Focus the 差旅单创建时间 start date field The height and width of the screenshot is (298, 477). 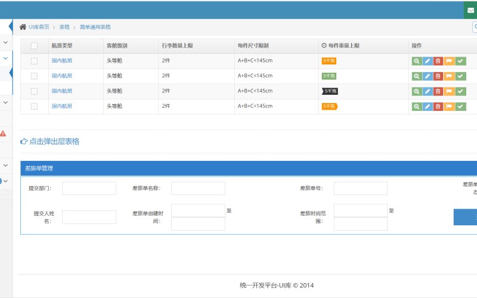(x=198, y=210)
